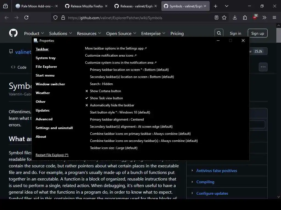Close the Symbols valinet tab
This screenshot has width=281, height=210.
(x=205, y=6)
